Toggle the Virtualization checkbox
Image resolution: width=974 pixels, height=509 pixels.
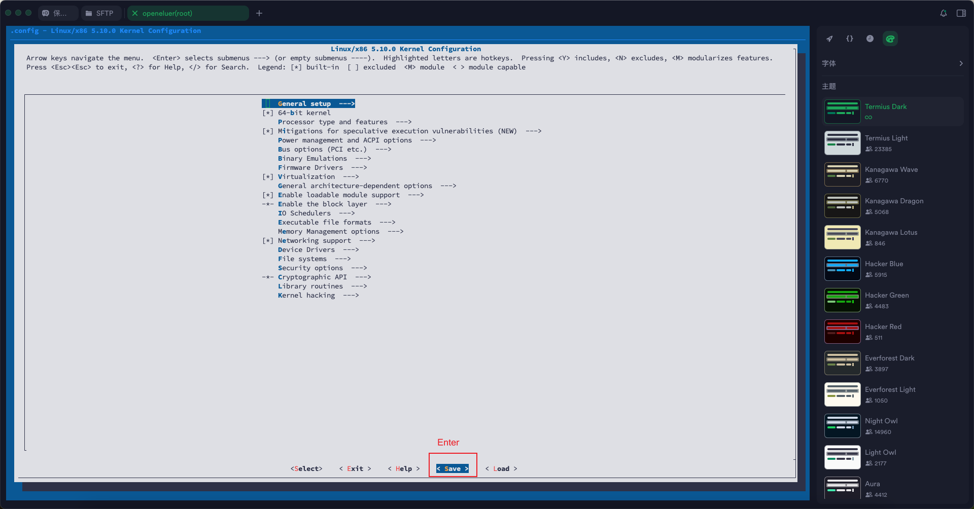(x=268, y=177)
